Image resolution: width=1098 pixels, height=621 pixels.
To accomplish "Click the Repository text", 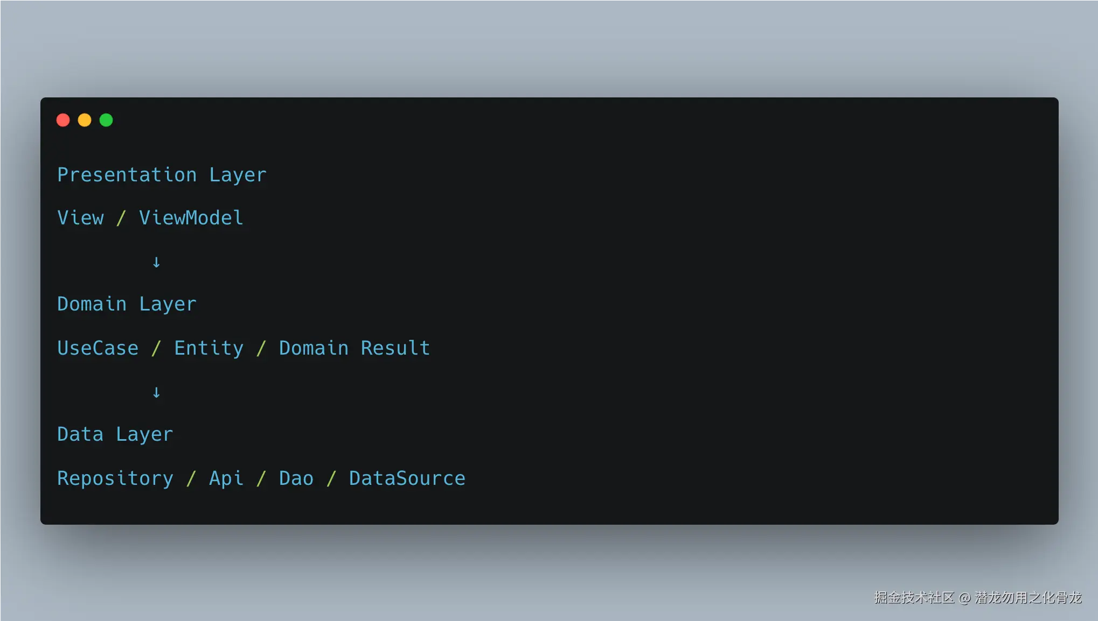I will [115, 479].
